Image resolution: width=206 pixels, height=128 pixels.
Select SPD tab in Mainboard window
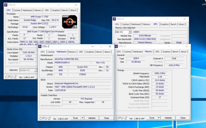(81, 52)
